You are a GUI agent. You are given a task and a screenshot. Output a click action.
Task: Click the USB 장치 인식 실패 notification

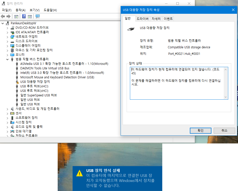(117, 178)
